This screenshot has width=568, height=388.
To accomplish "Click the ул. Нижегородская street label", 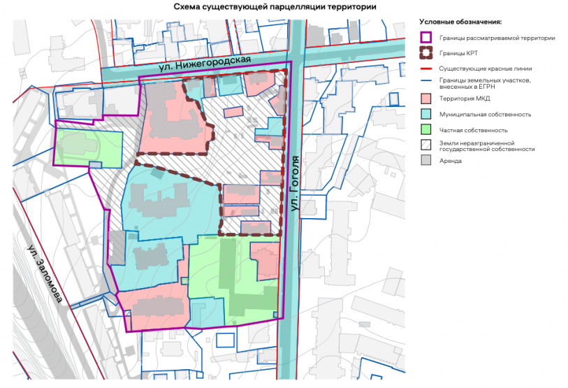I will click(205, 64).
